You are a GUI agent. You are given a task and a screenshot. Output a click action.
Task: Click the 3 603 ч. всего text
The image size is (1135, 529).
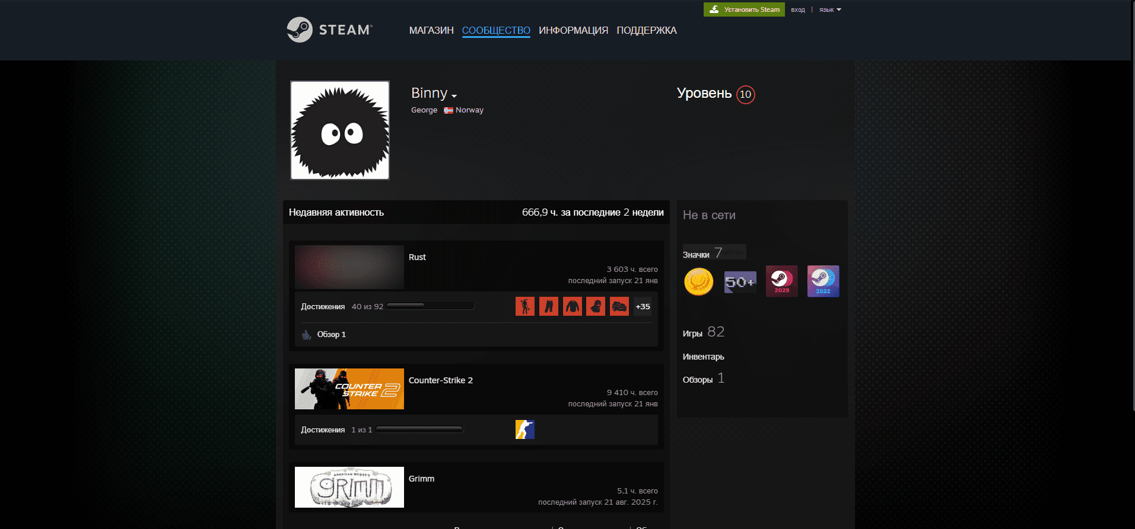pyautogui.click(x=632, y=270)
